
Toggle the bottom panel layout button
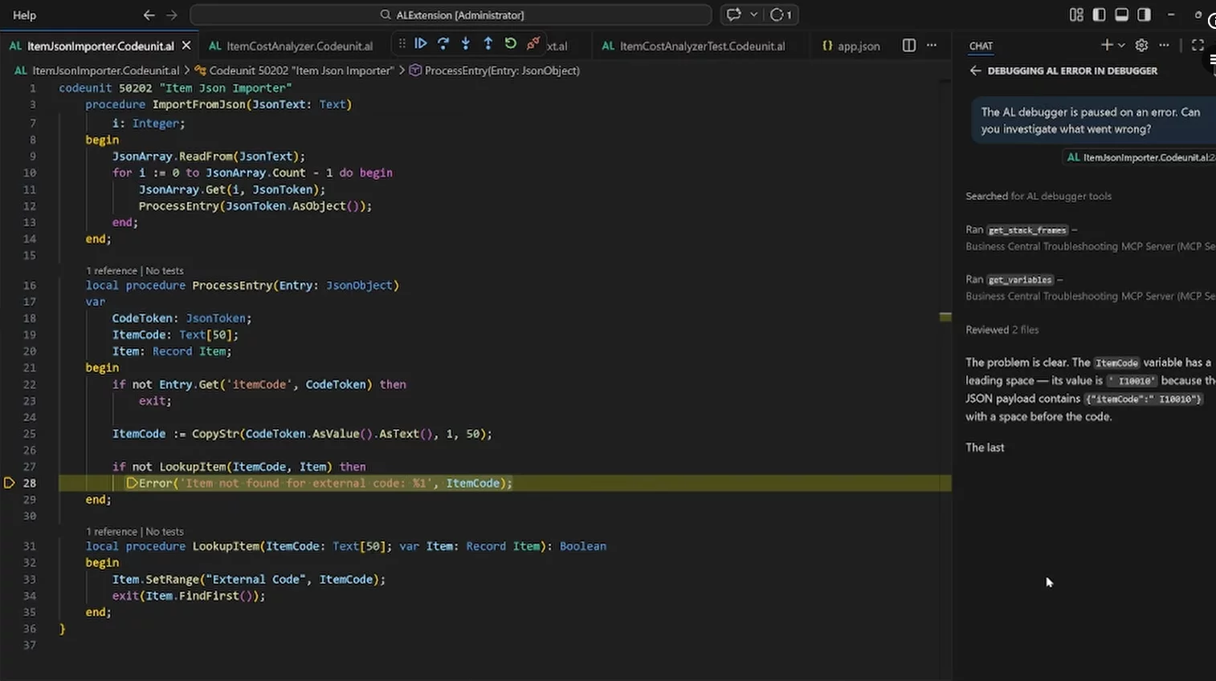tap(1121, 14)
